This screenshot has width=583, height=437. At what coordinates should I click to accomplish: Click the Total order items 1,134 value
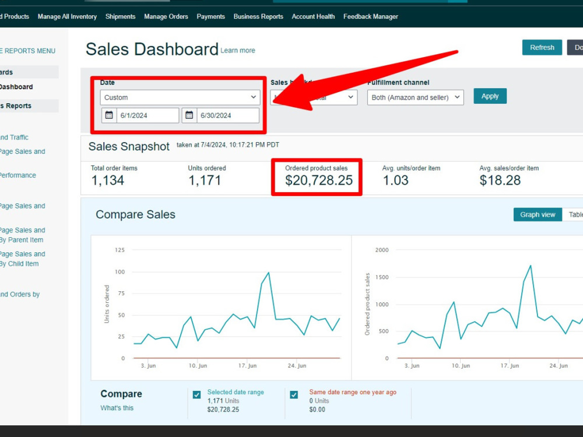(x=108, y=180)
